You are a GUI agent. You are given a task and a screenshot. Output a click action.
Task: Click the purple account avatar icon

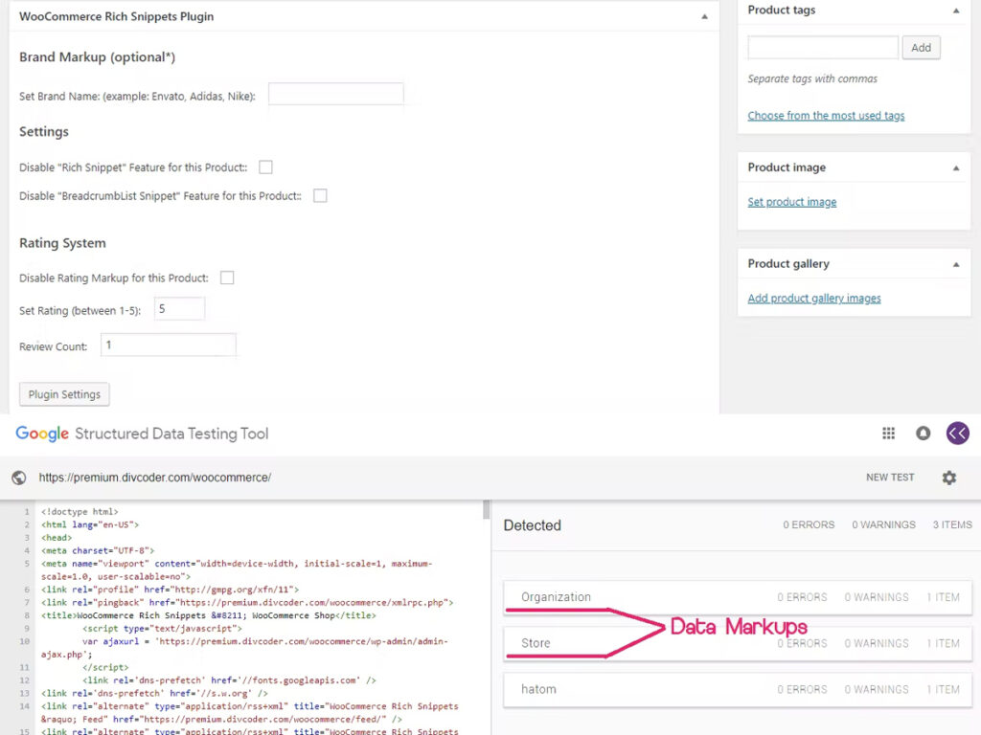pos(957,434)
